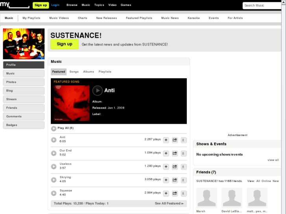
Task: Open the For Artists page
Action: pos(235,18)
